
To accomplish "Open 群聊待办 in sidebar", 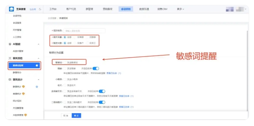I will [x=17, y=73].
